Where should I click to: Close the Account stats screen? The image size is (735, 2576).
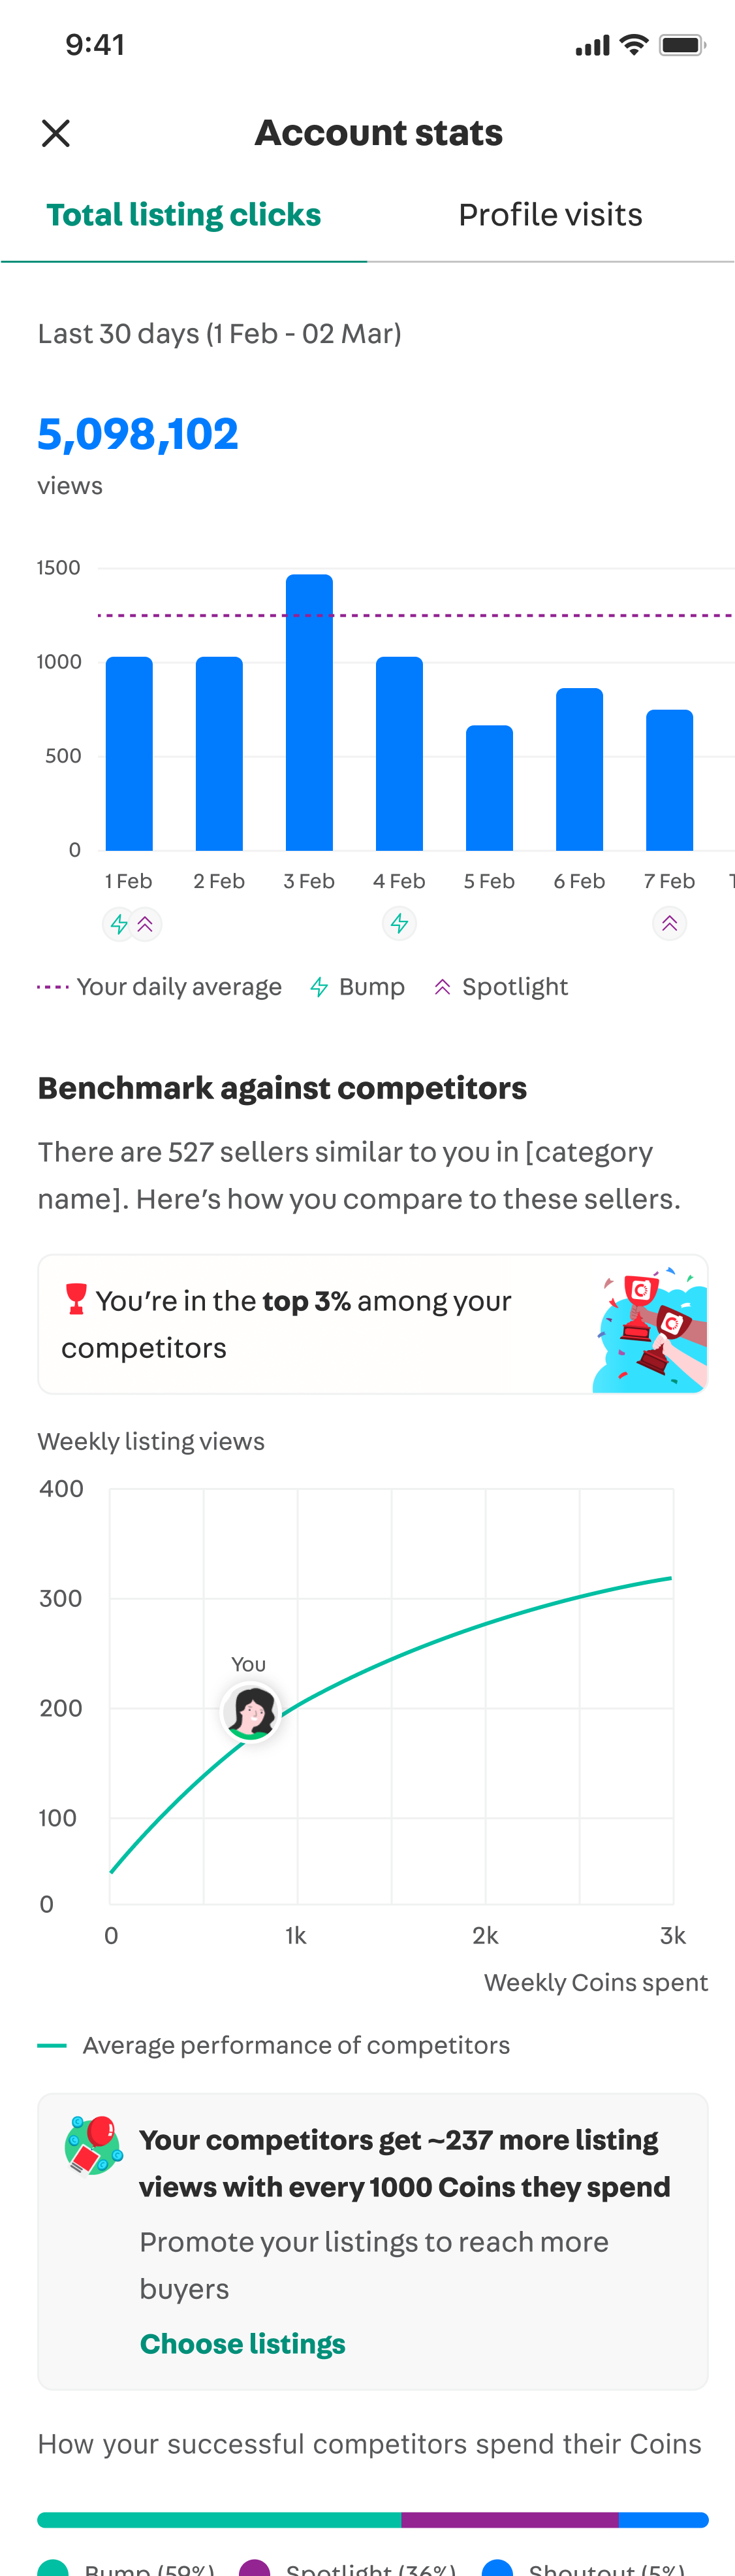coord(56,133)
